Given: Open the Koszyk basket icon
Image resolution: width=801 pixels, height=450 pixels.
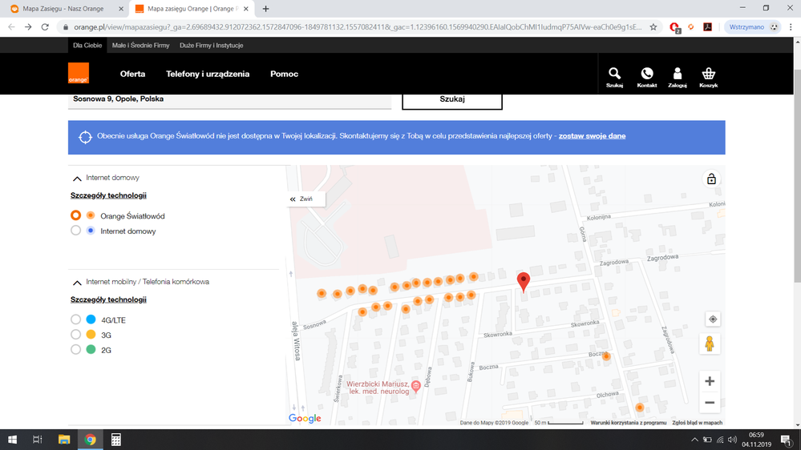Looking at the screenshot, I should point(708,74).
